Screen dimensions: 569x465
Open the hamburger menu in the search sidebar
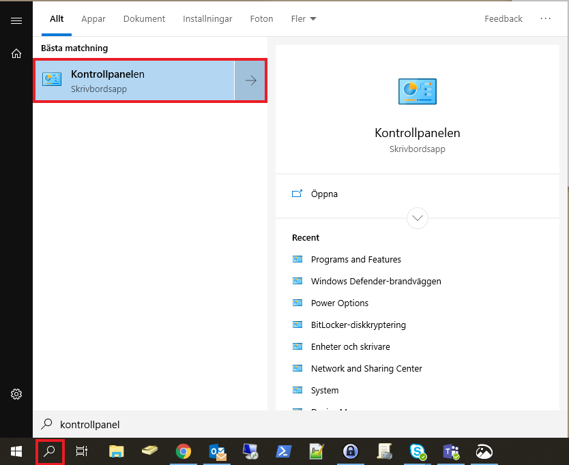tap(16, 20)
